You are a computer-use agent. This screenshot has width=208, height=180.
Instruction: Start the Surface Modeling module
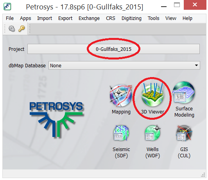[x=184, y=92]
